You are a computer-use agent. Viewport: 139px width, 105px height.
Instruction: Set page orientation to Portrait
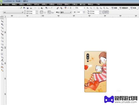point(41,12)
